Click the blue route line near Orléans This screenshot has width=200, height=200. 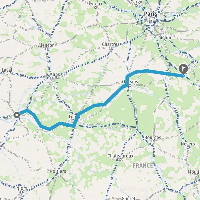coord(126,81)
